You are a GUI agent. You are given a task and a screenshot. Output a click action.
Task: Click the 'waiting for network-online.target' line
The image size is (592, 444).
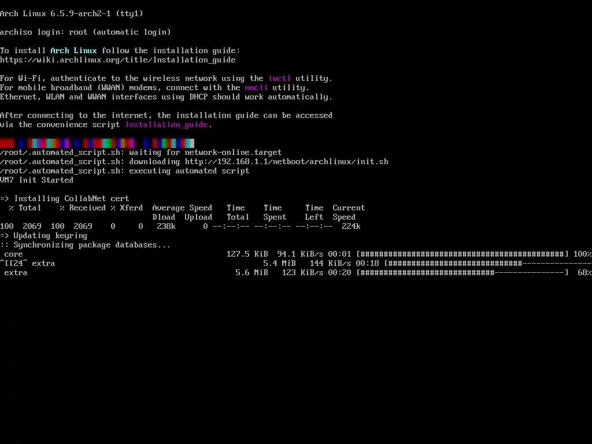(141, 152)
